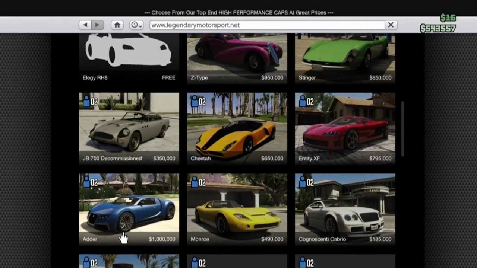This screenshot has height=268, width=477.
Task: Open the browser home page icon
Action: pyautogui.click(x=117, y=25)
